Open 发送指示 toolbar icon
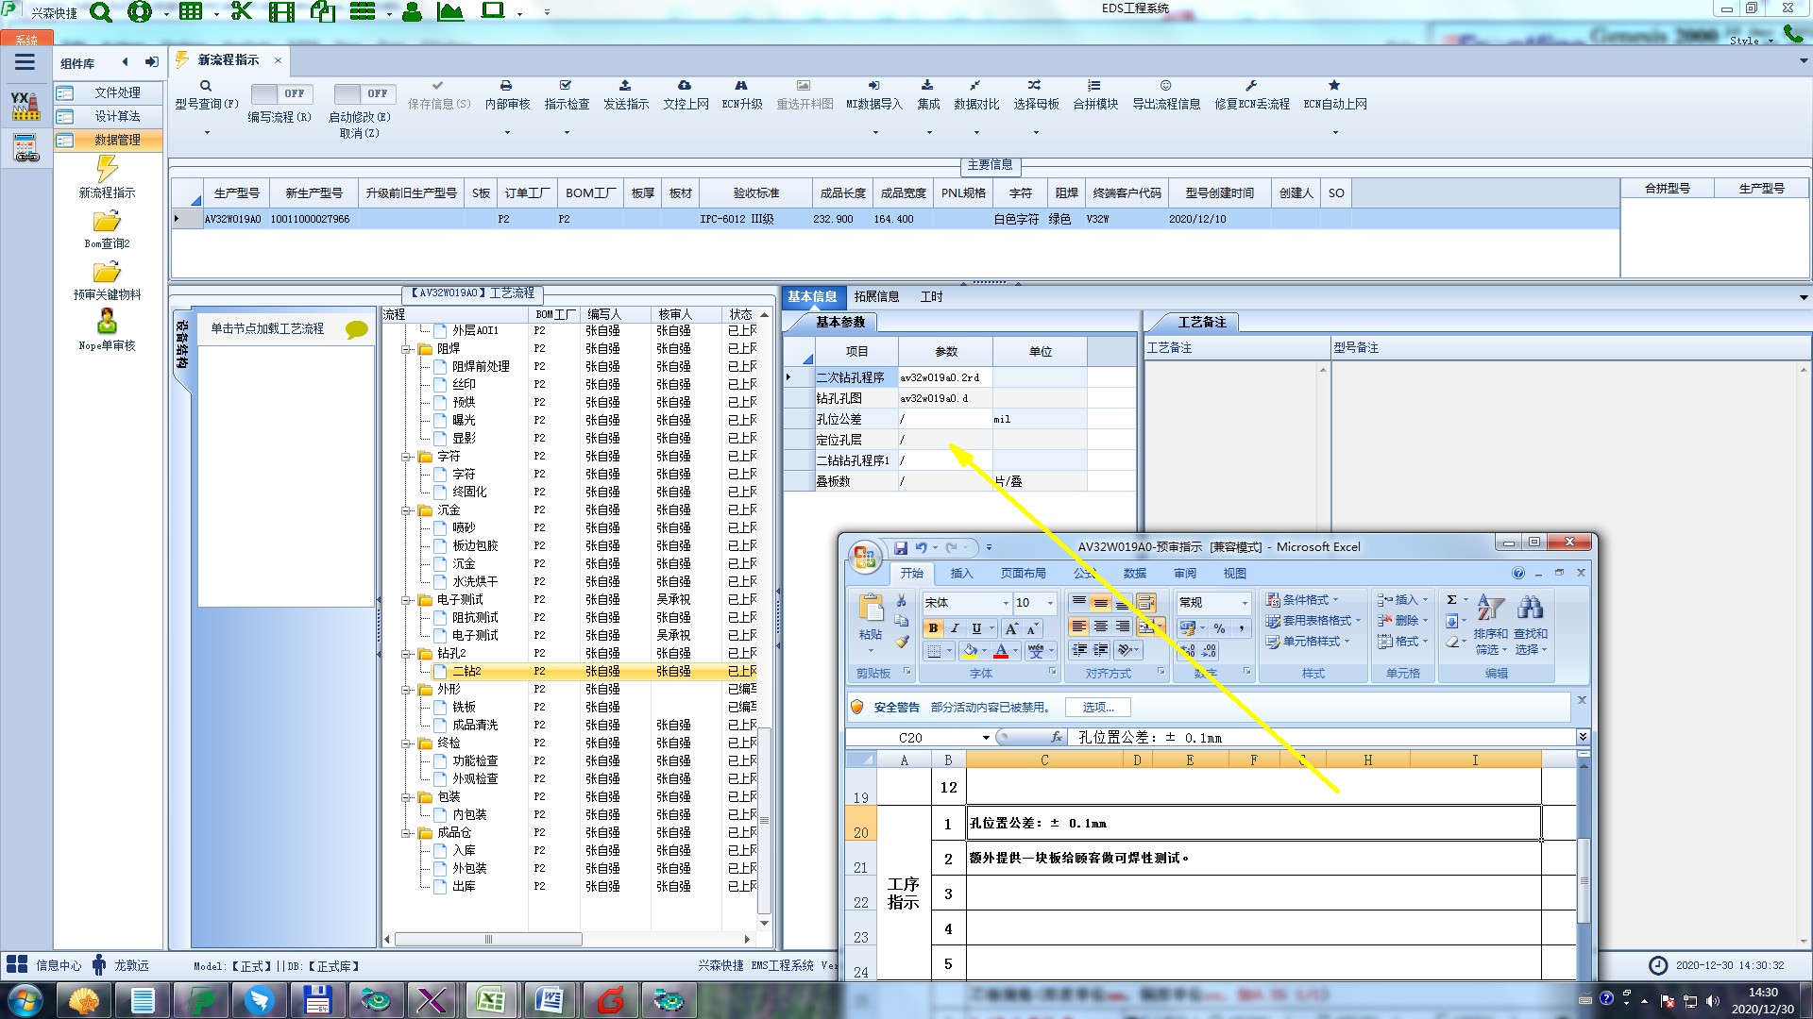Viewport: 1813px width, 1019px height. tap(625, 86)
